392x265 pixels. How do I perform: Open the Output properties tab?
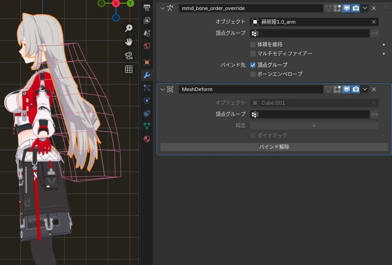tap(147, 7)
